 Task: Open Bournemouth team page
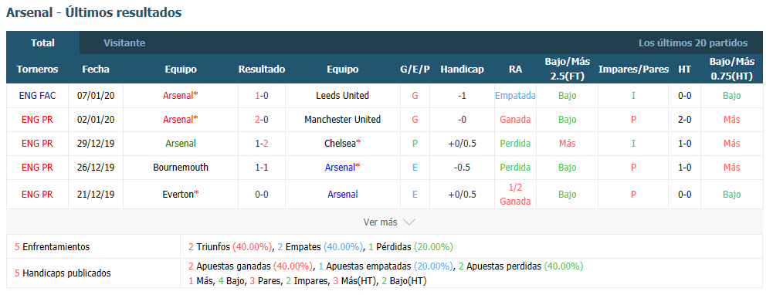181,168
